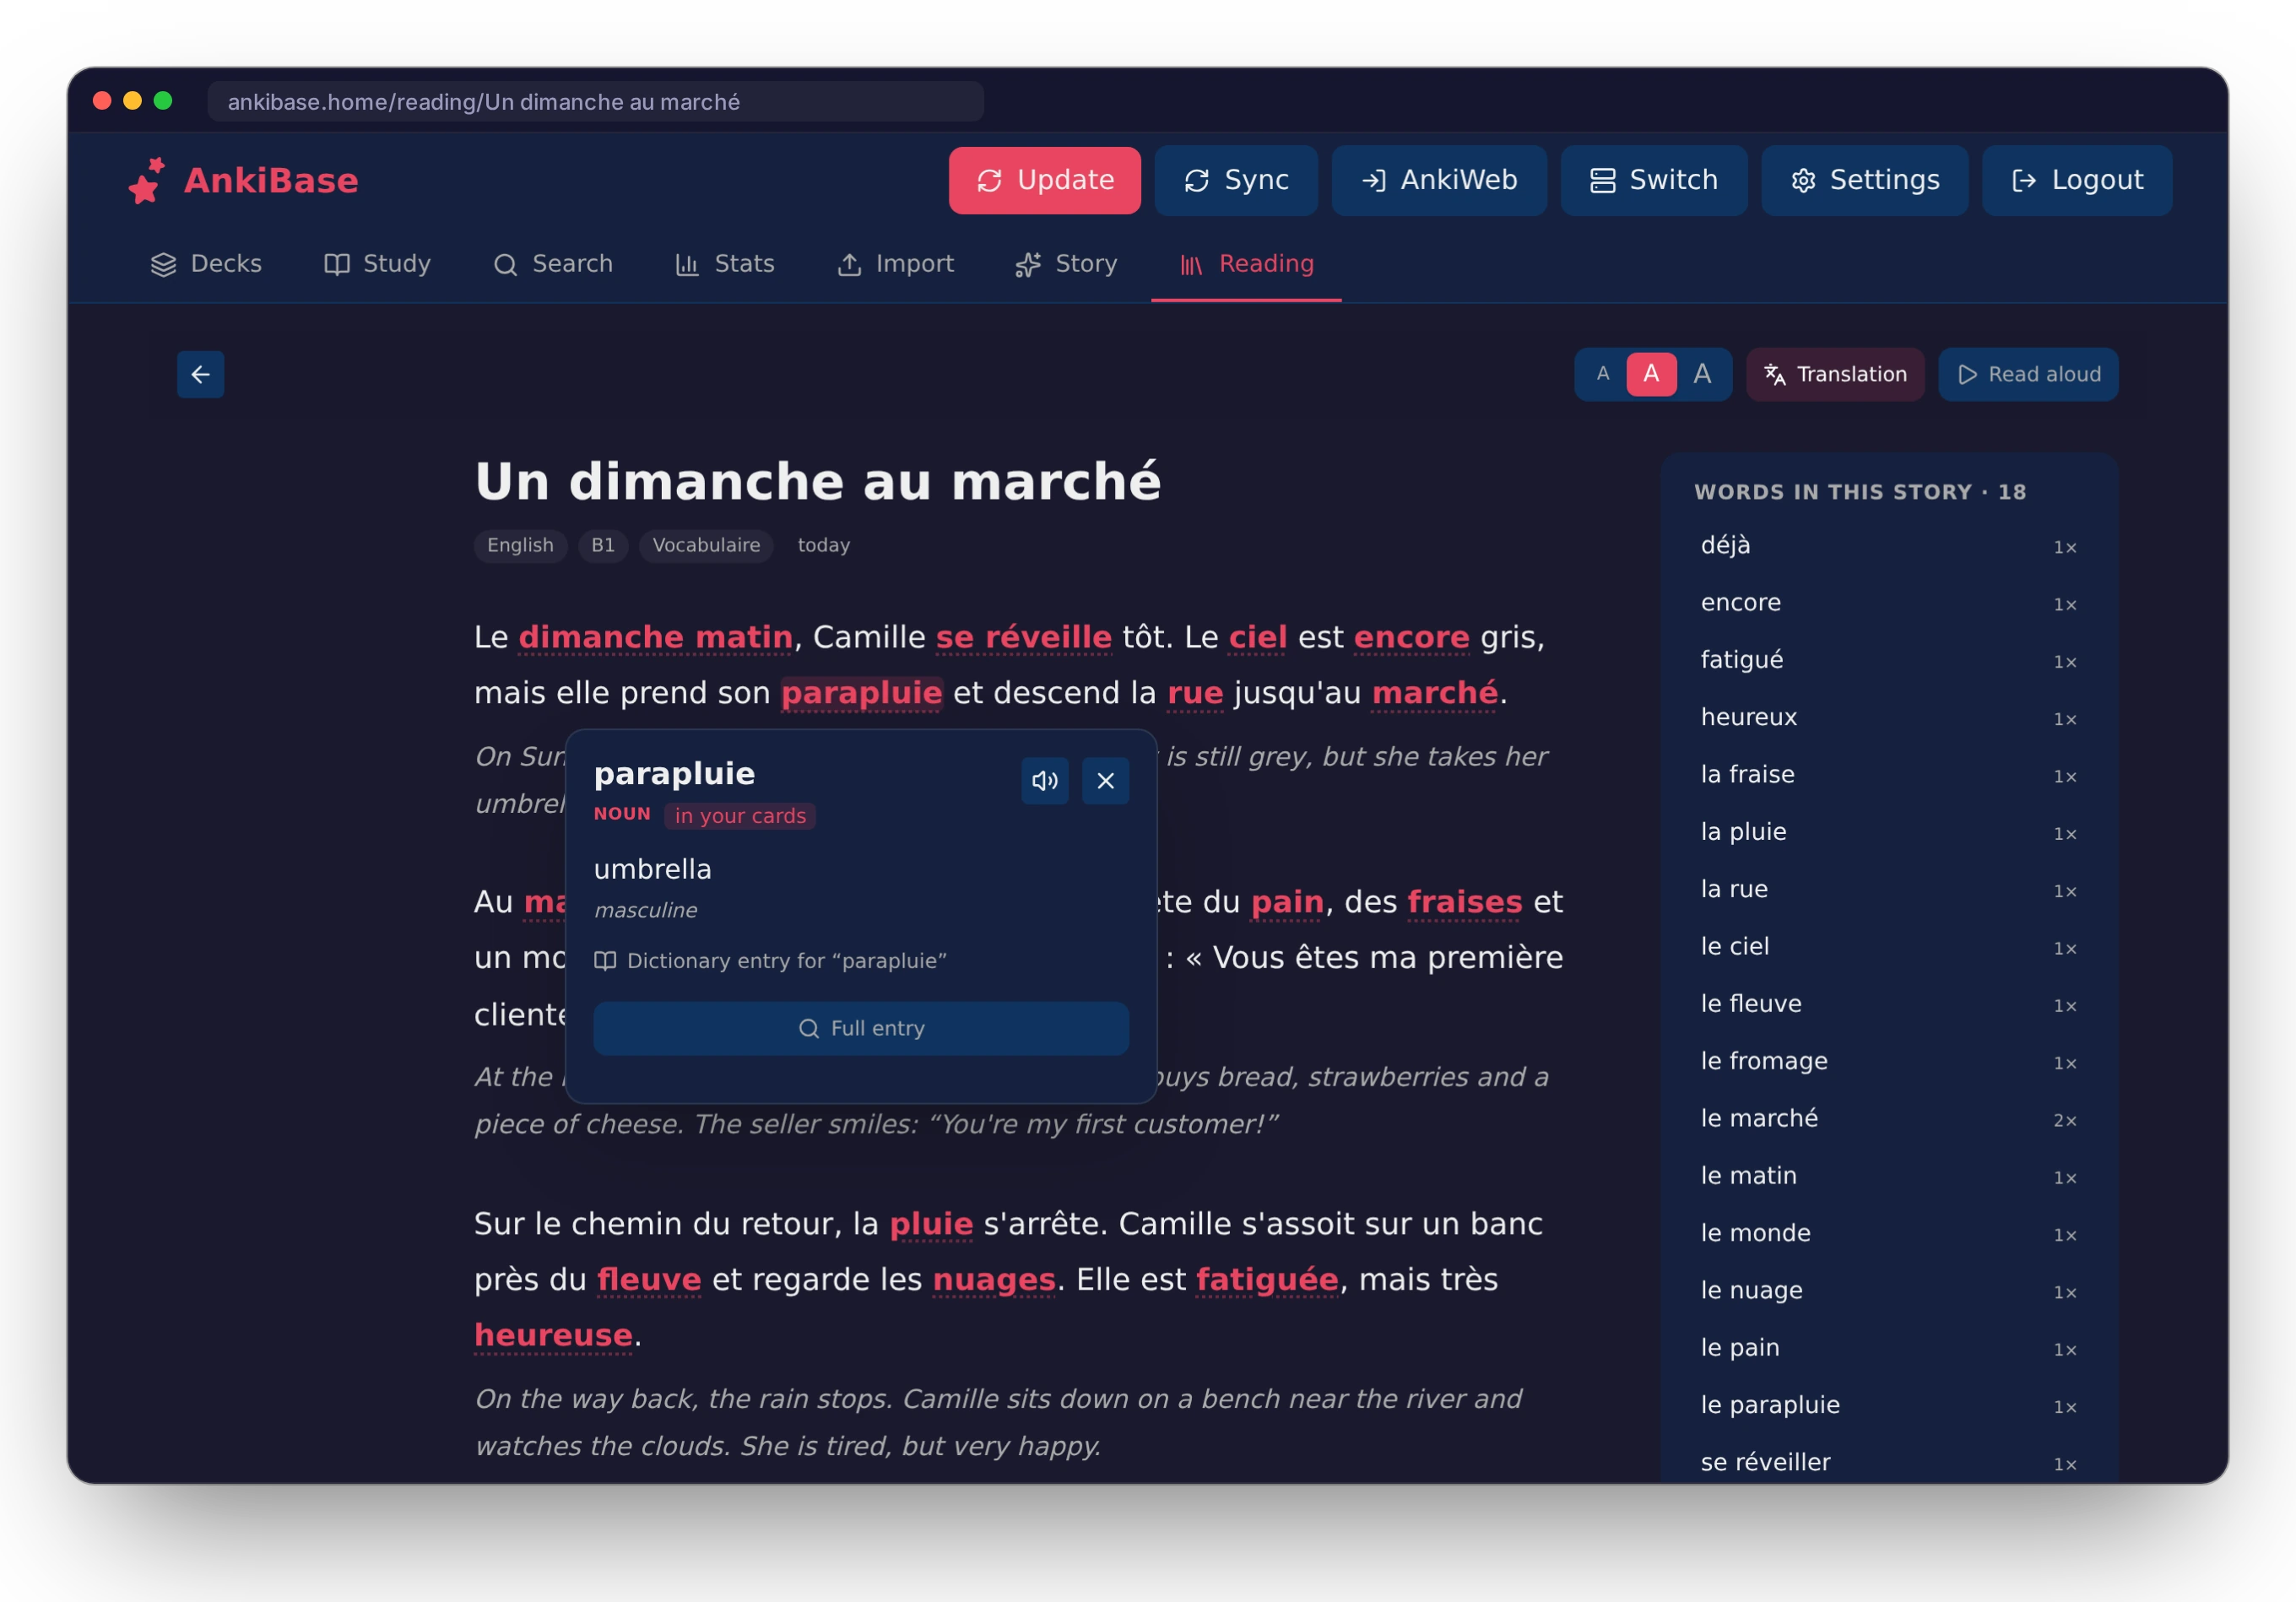The image size is (2296, 1602).
Task: Click the highlighted word "se réveille"
Action: (x=1023, y=637)
